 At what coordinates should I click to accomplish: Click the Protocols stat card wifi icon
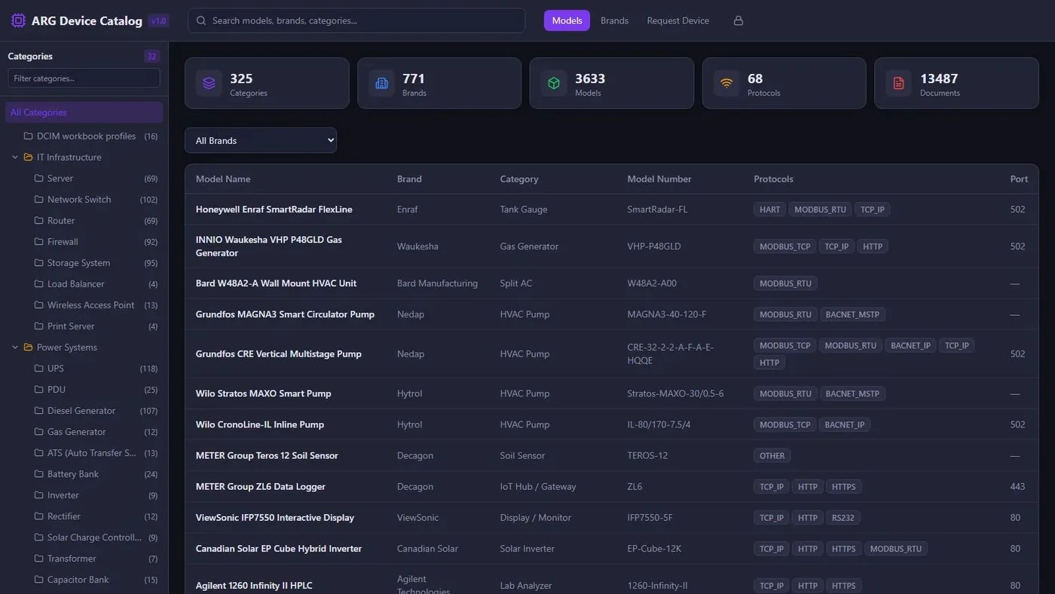point(726,83)
